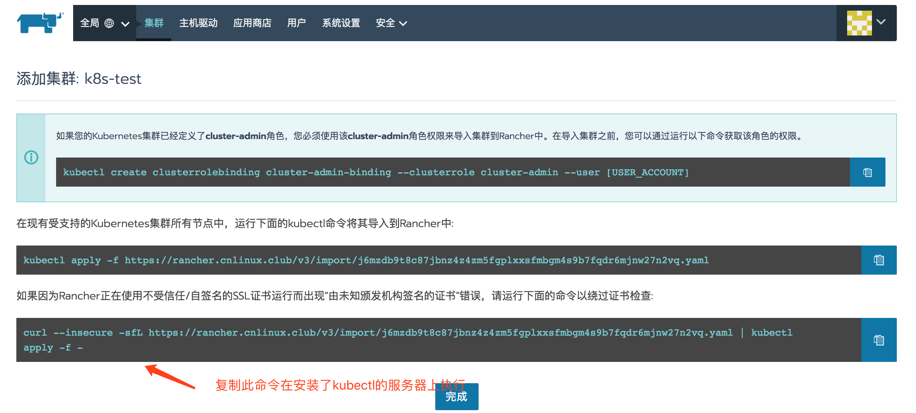Viewport: 916px width, 413px height.
Task: Select the 集群 tab
Action: pos(154,23)
